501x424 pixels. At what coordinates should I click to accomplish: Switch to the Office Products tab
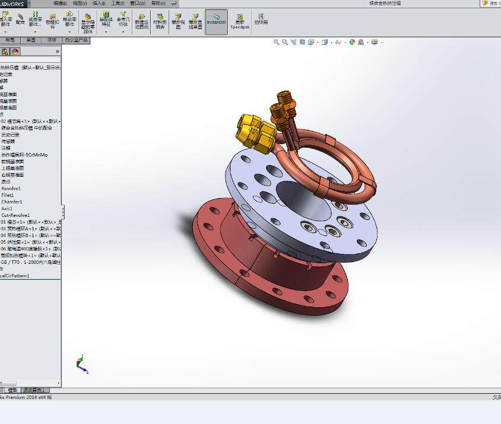(x=76, y=40)
